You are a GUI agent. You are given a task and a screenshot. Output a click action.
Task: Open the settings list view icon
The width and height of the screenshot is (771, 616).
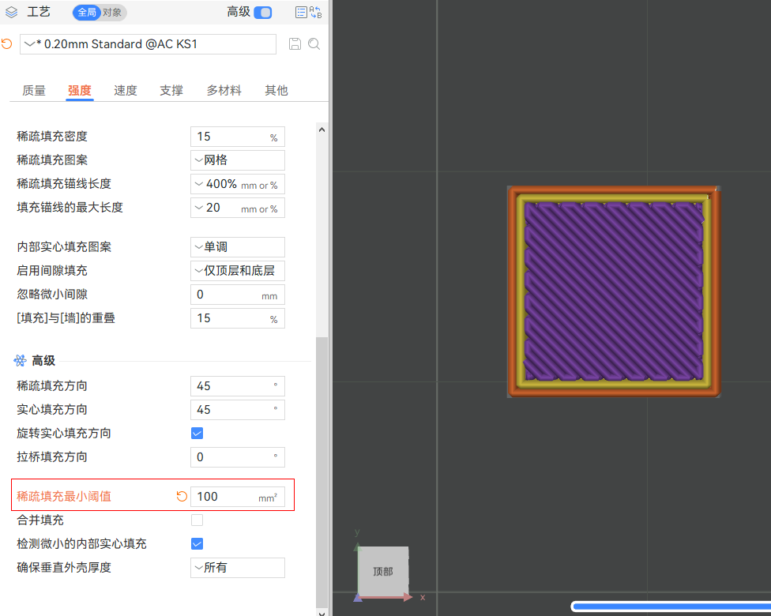[301, 13]
